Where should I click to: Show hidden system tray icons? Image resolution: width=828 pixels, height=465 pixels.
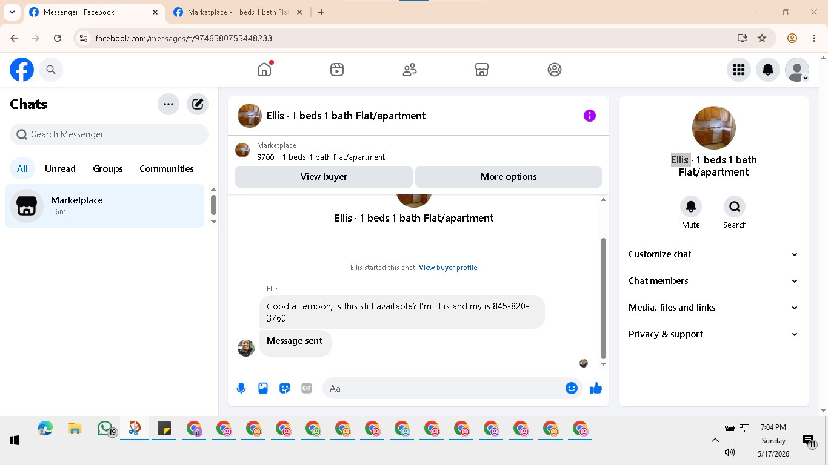[715, 440]
